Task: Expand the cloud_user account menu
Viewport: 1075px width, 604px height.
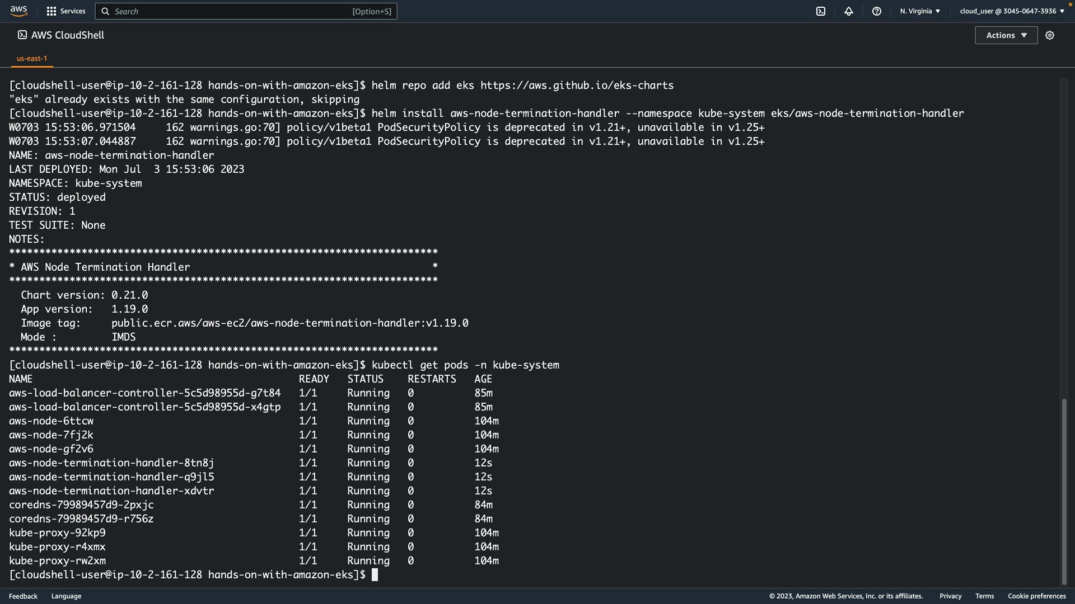Action: (x=1012, y=11)
